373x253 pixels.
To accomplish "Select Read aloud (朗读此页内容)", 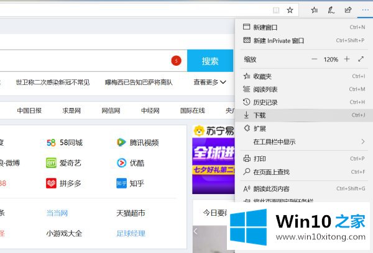I will click(x=304, y=189).
